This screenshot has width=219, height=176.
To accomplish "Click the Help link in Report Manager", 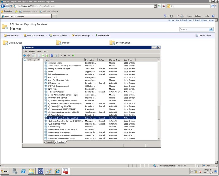I will [211, 21].
